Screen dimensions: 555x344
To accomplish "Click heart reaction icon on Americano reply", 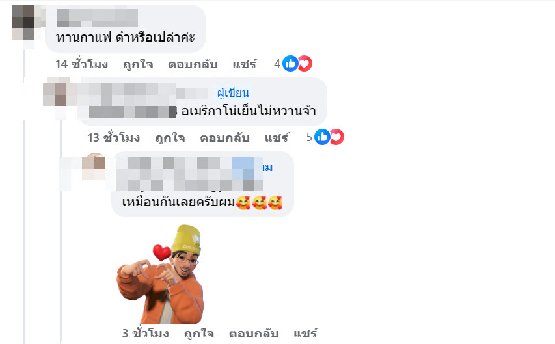I will point(336,137).
